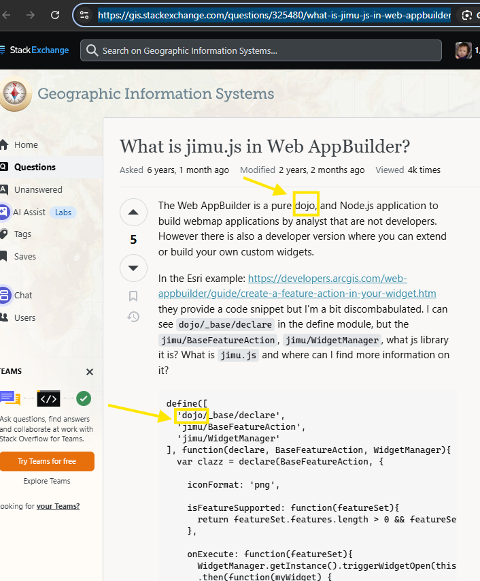
Task: Click inline code jimu/BaseFeatureAction in paragraph
Action: click(218, 340)
